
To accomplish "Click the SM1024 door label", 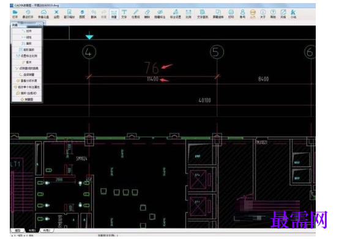I will pos(81,159).
